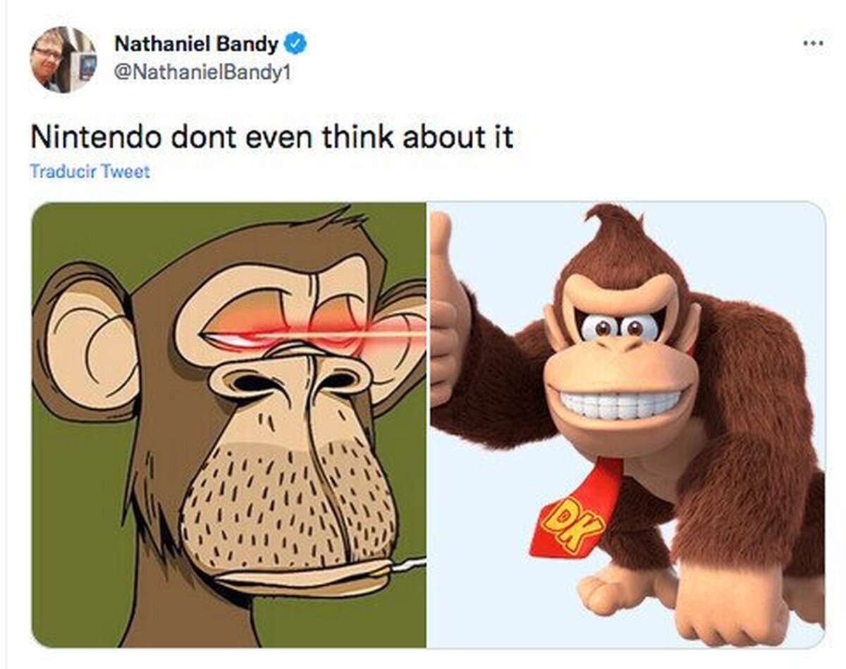This screenshot has width=846, height=669.
Task: Click Donkey Kong's eyes
Action: (x=620, y=326)
